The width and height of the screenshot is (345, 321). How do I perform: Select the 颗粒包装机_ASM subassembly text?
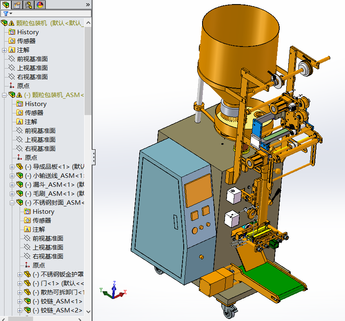point(54,95)
